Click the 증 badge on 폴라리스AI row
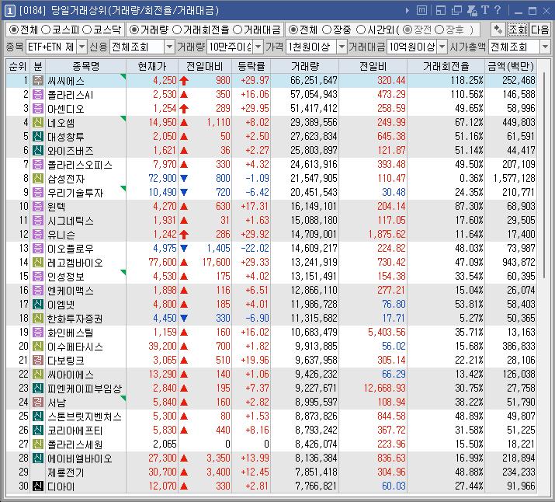 coord(38,95)
